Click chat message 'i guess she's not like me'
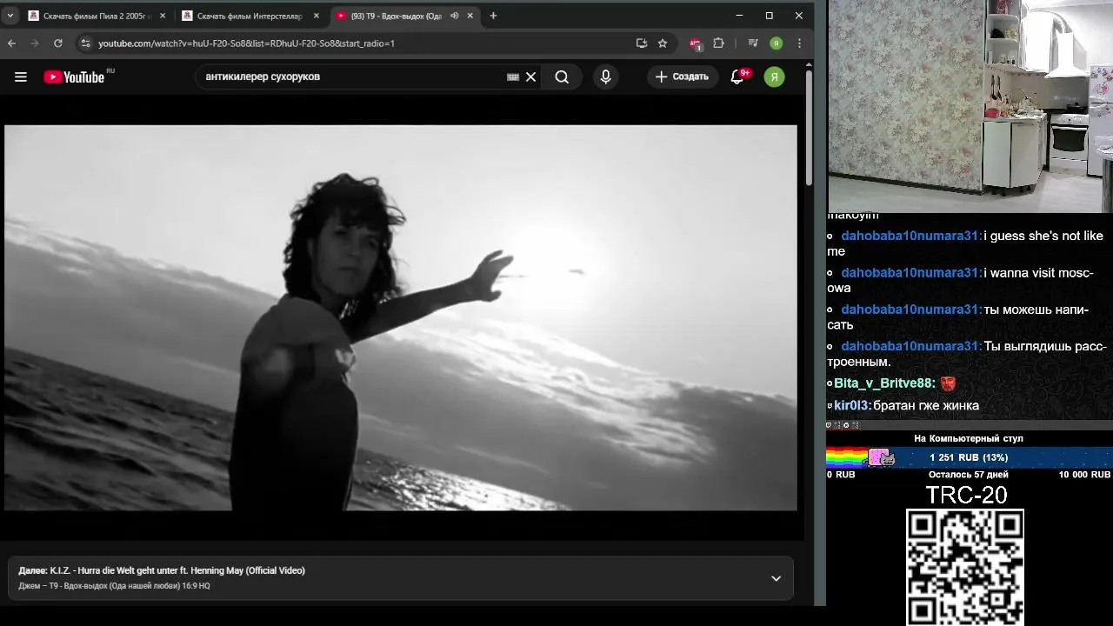 (x=965, y=243)
